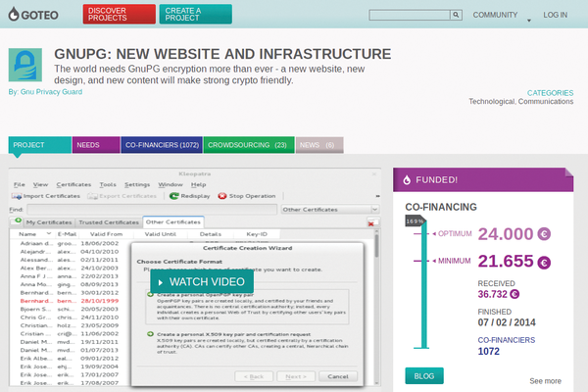Click the red close-tab icon in Kleopatra
588x392 pixels.
pyautogui.click(x=370, y=223)
